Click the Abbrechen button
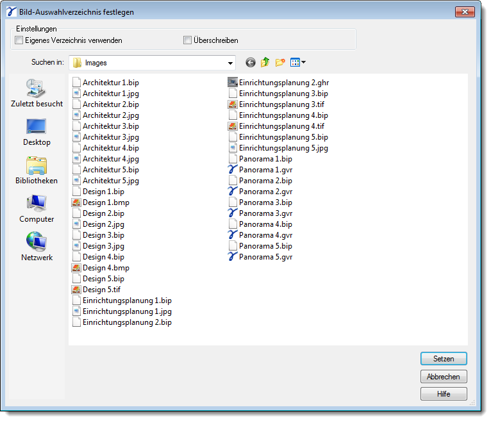491x421 pixels. (x=444, y=377)
